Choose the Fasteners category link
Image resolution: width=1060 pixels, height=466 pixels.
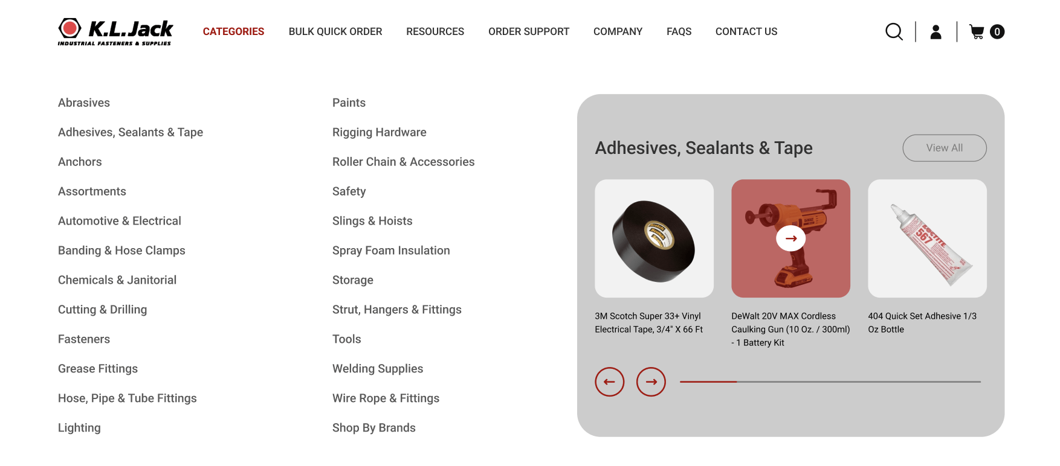(84, 339)
